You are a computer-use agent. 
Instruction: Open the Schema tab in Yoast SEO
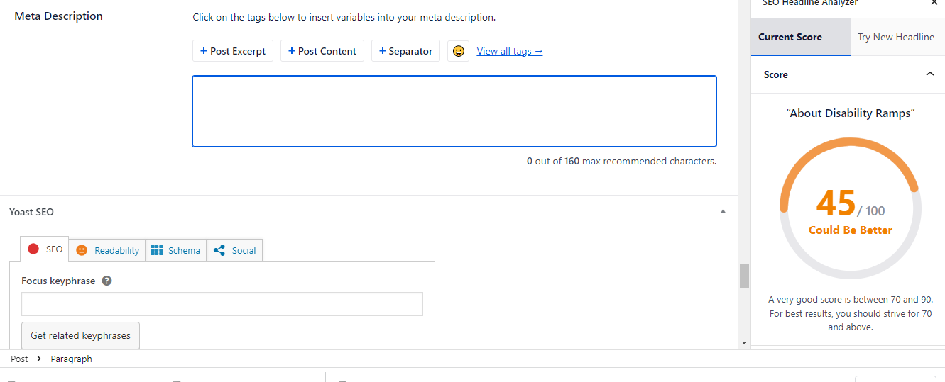(176, 250)
